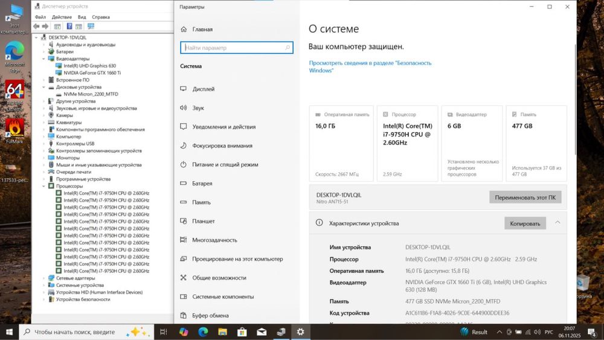This screenshot has height=340, width=604.
Task: Collapse Видеоадаптеры tree node
Action: tap(43, 59)
